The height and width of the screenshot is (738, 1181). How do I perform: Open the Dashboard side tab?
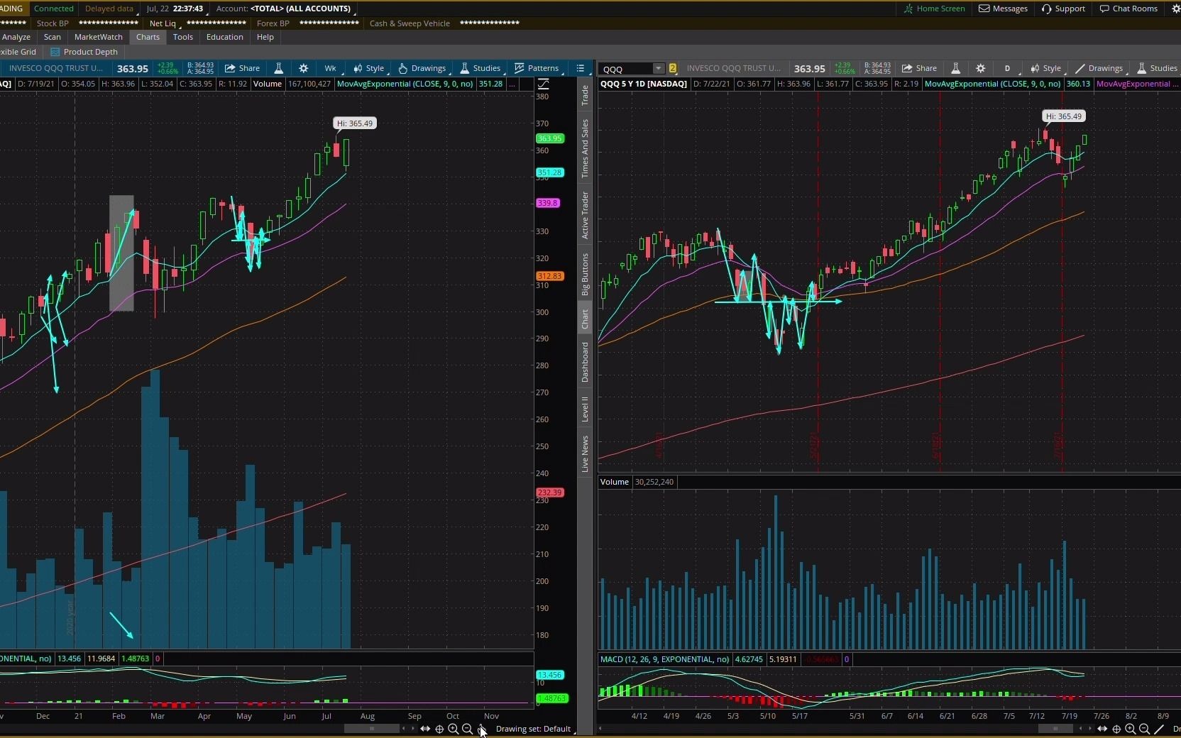(585, 362)
